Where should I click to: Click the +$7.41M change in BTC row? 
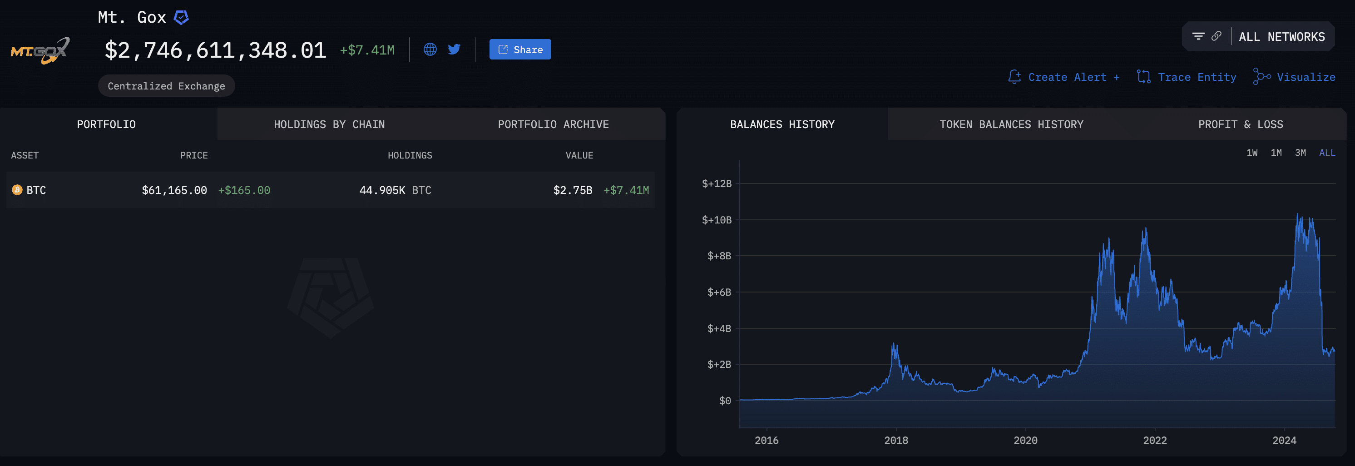click(626, 190)
